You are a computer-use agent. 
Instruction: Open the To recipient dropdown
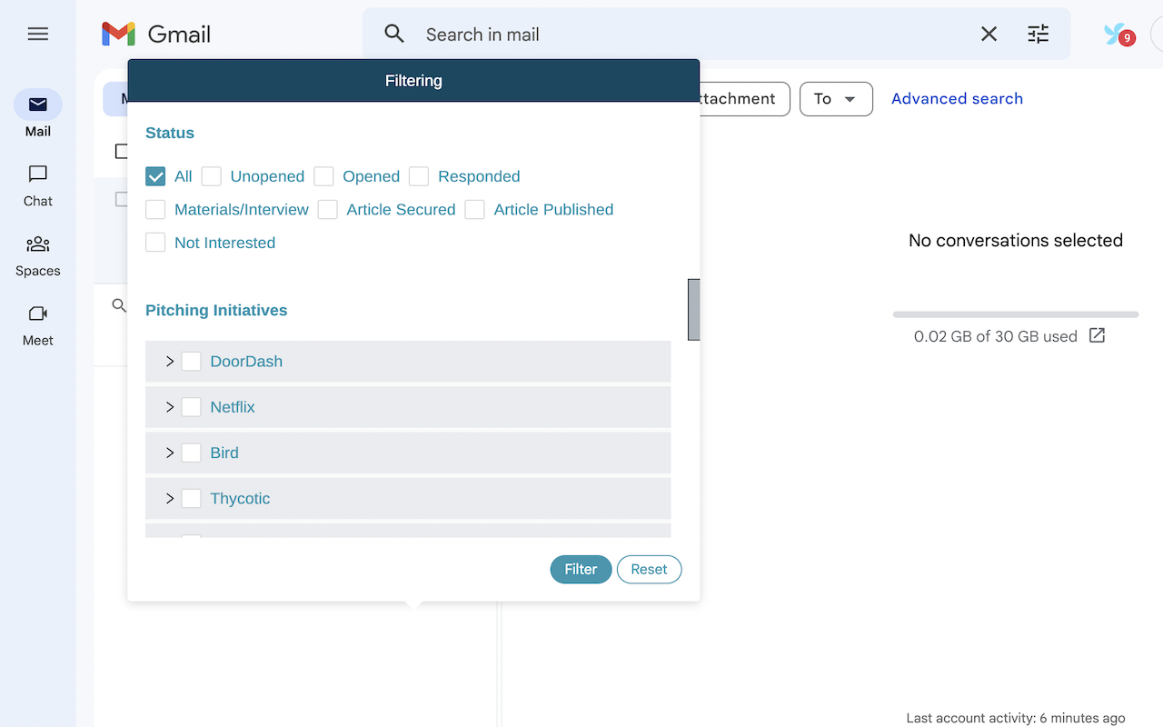(835, 99)
